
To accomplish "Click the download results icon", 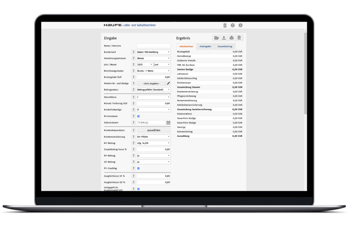I will point(224,38).
